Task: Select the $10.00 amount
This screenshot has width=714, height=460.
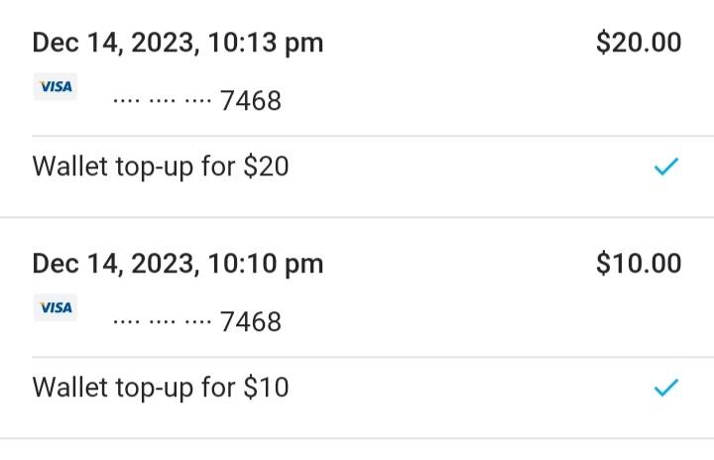Action: click(639, 264)
